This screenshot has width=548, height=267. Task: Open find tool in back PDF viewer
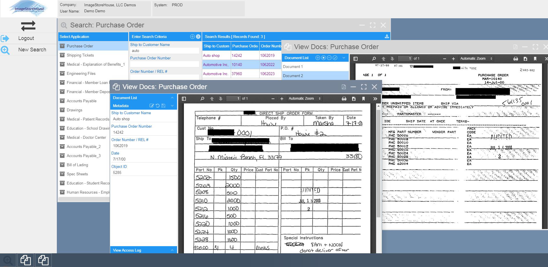(x=374, y=59)
